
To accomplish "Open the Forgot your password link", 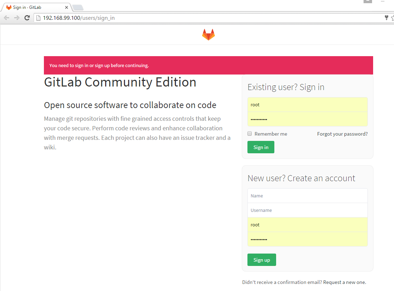I will point(342,134).
